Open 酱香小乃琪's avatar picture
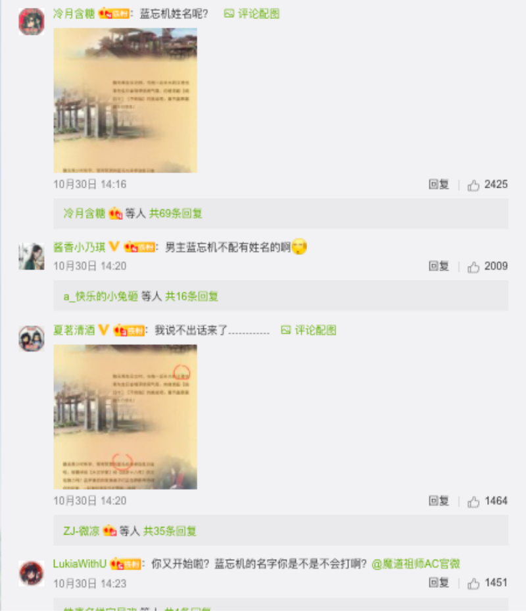This screenshot has width=526, height=611. [x=32, y=256]
